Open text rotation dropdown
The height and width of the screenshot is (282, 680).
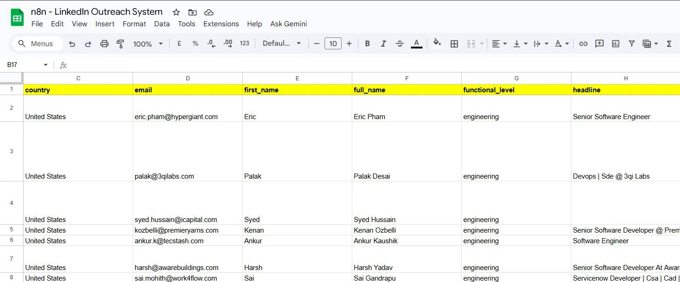562,43
